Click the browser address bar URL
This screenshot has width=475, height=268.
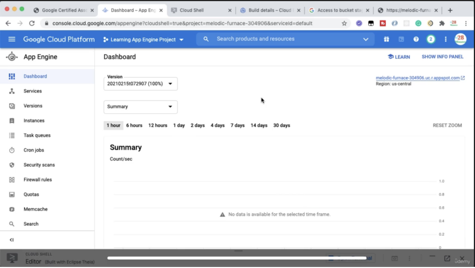point(182,23)
